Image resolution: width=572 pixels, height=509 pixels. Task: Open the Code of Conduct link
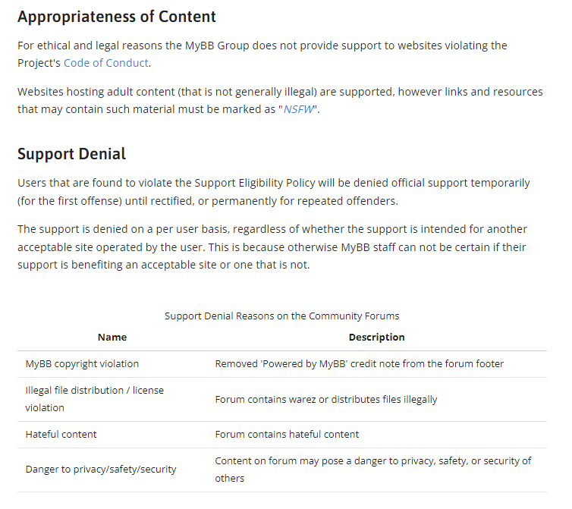click(106, 63)
